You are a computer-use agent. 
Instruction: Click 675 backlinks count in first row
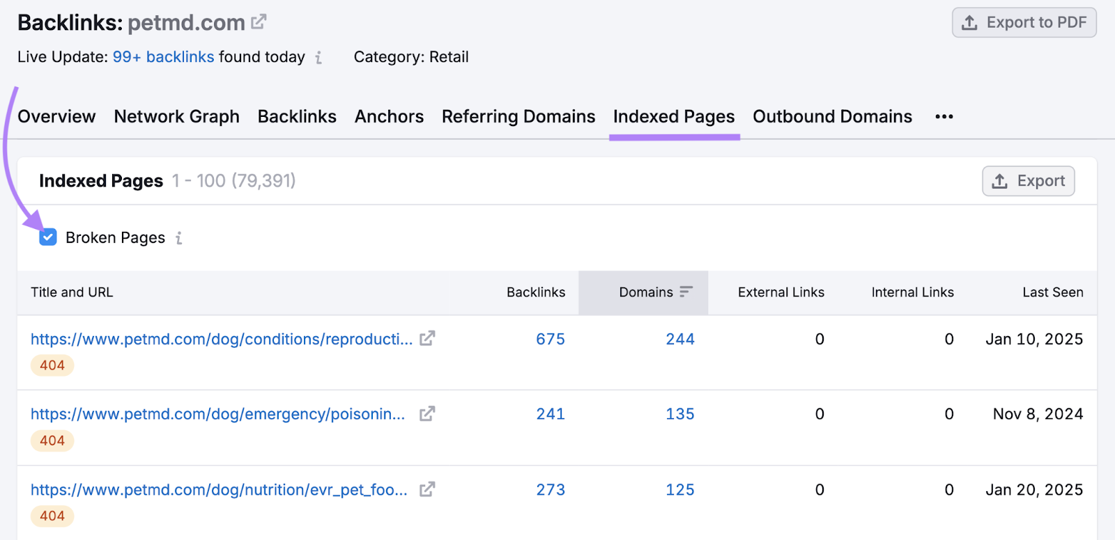(x=550, y=339)
